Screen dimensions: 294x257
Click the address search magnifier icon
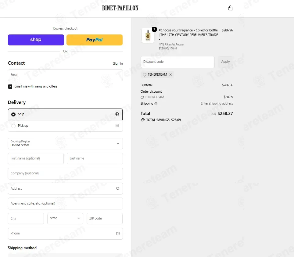coord(118,189)
